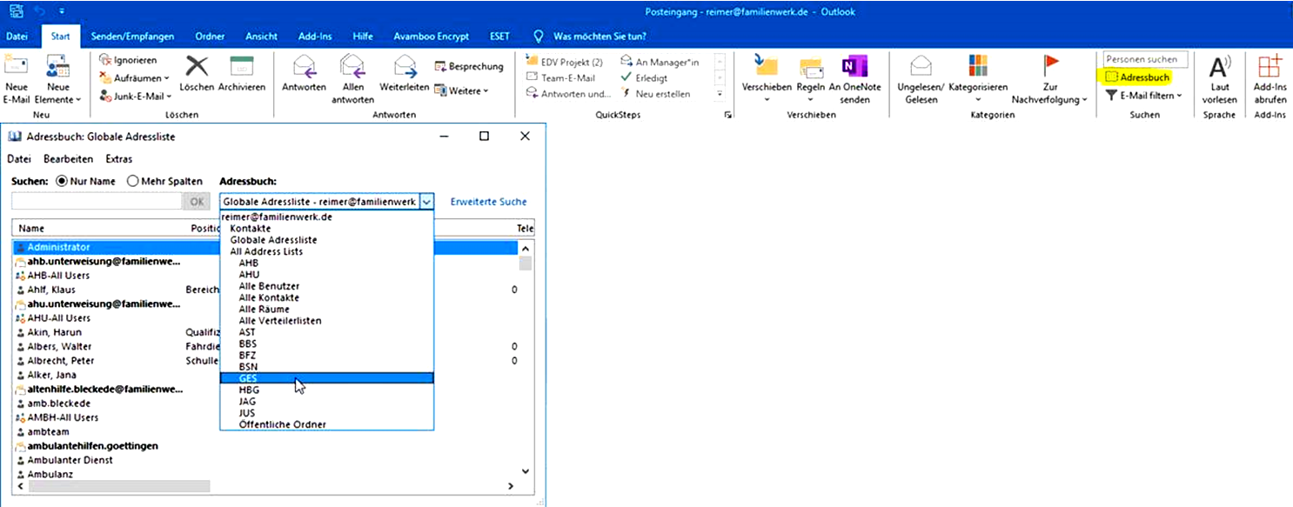
Task: Switch to the Senden/Empfangen tab
Action: click(x=132, y=37)
